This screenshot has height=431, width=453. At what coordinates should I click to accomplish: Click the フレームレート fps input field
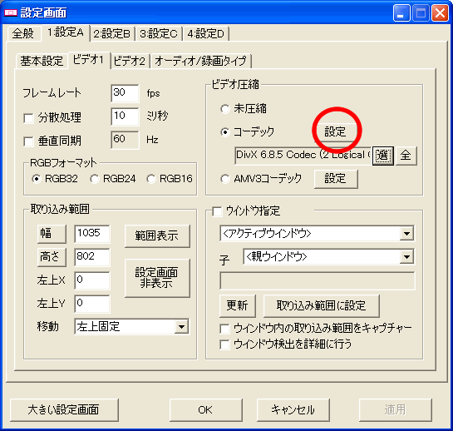(125, 93)
